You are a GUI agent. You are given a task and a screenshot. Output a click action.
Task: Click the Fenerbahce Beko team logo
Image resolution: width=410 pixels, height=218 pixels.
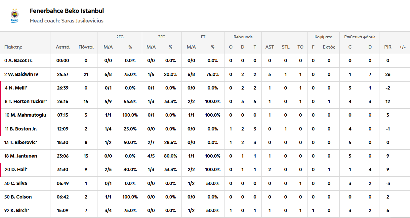(15, 16)
